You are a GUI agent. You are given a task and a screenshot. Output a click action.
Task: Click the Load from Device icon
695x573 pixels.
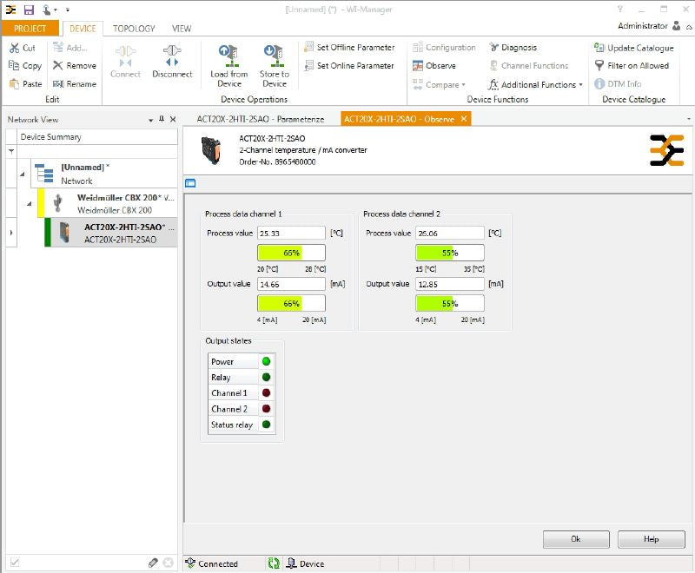pos(229,56)
